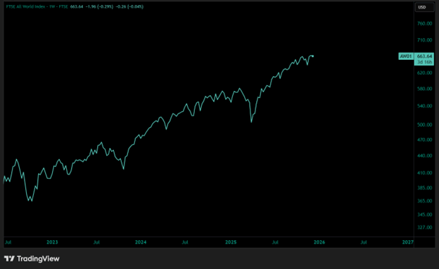Click the 3d 16h countdown label
The height and width of the screenshot is (269, 439).
(424, 62)
